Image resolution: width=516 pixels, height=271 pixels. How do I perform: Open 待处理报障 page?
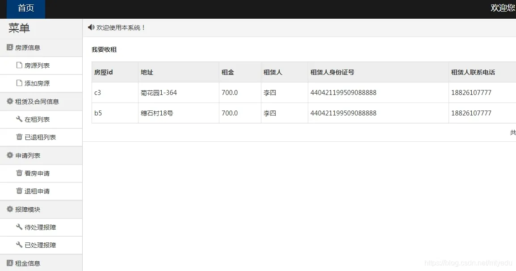coord(41,227)
